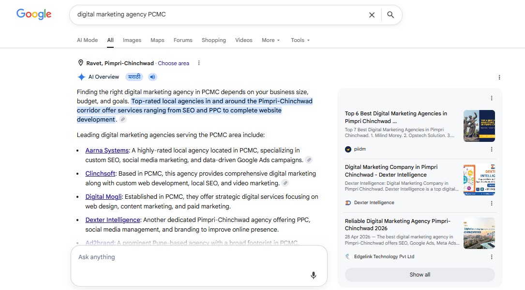Open the Shopping tab
Image resolution: width=525 pixels, height=290 pixels.
(x=213, y=40)
